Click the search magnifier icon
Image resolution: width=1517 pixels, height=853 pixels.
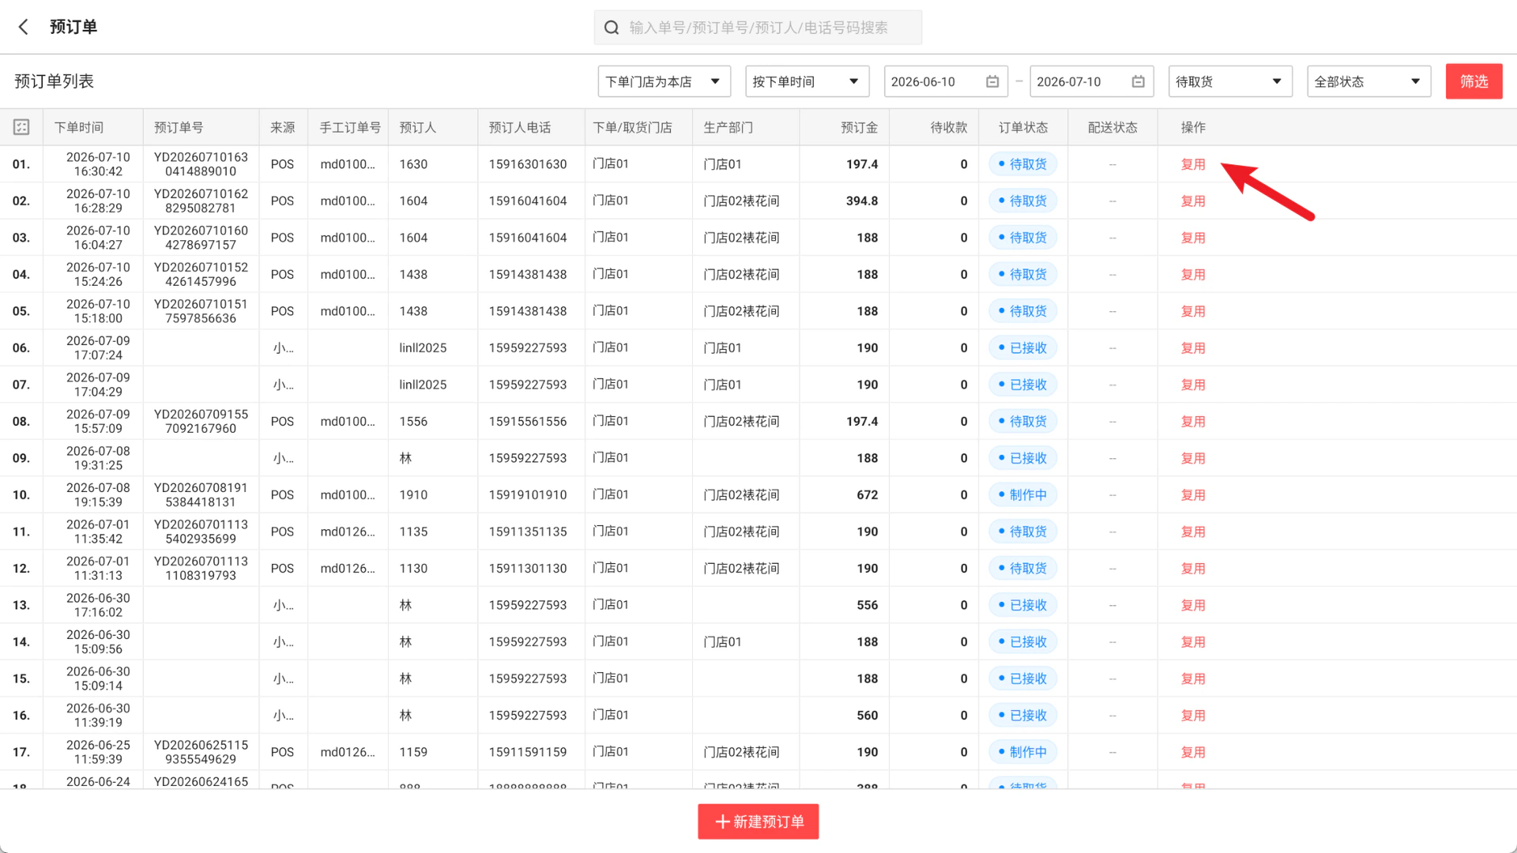click(612, 28)
